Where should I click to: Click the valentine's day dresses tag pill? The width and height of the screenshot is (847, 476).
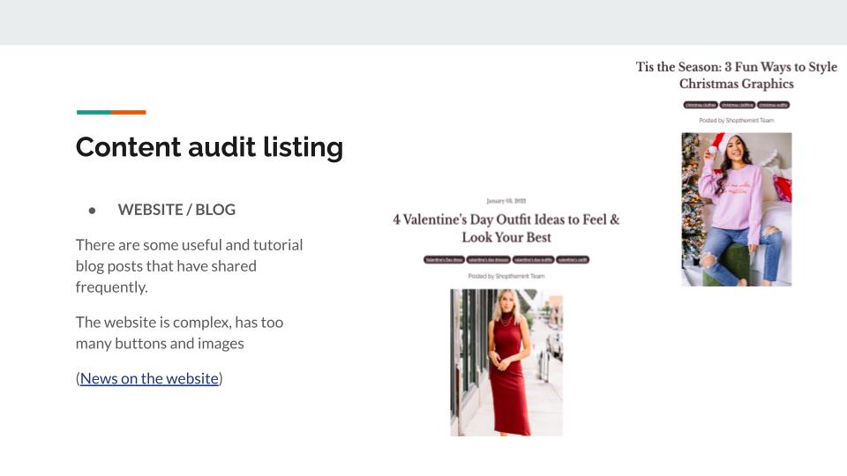[x=488, y=260]
